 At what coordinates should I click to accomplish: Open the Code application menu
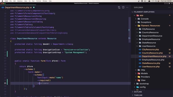point(6,1)
